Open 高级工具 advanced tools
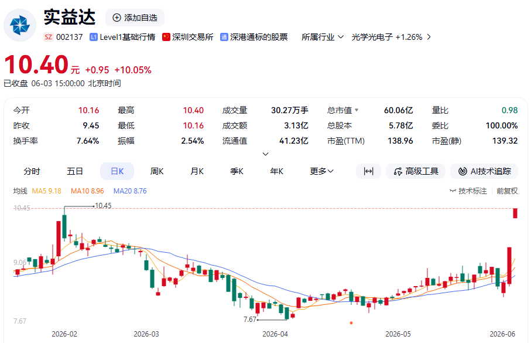Screen dimensions: 531x343 point(416,171)
